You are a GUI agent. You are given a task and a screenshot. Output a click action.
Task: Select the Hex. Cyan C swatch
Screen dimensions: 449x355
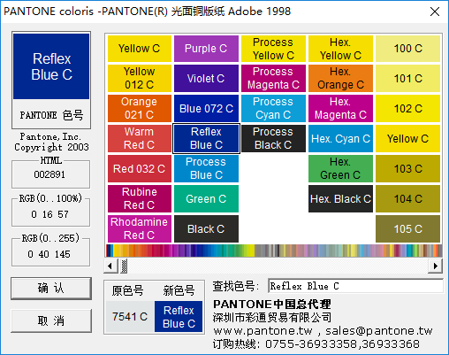pyautogui.click(x=340, y=139)
